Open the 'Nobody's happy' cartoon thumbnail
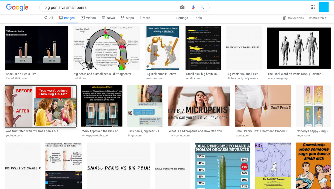The height and width of the screenshot is (189, 334). (313, 106)
